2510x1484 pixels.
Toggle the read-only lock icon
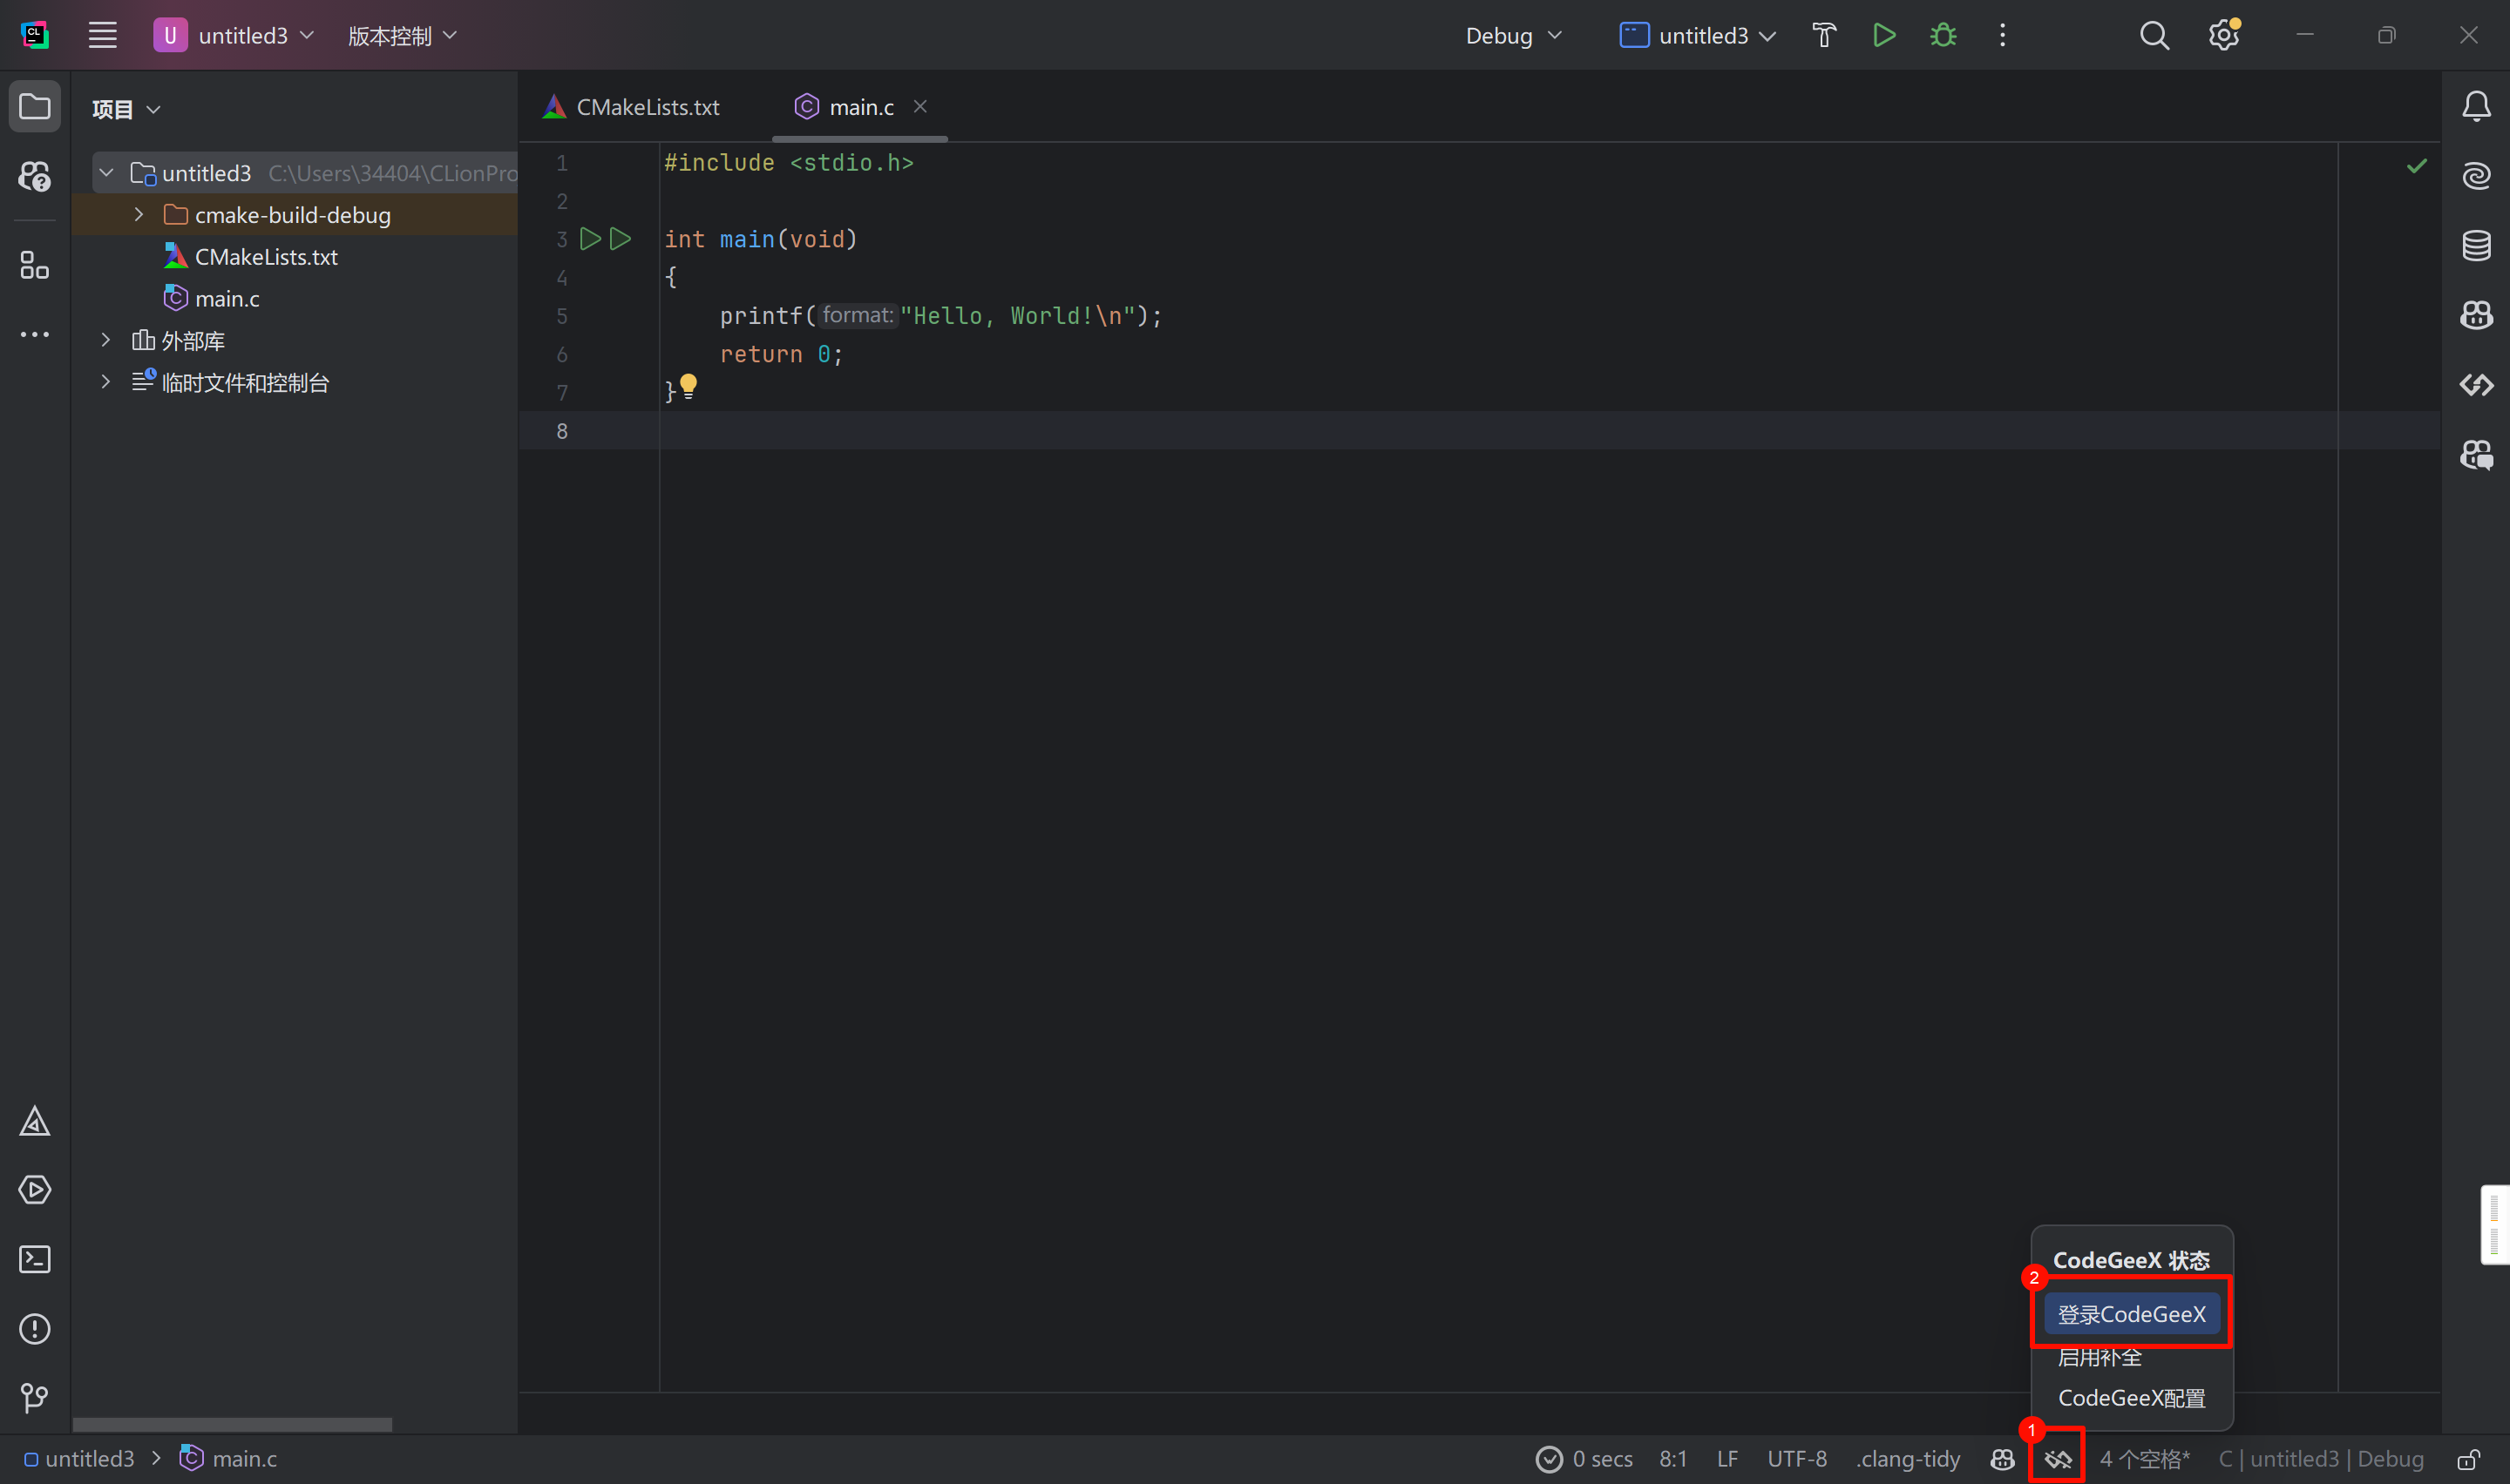(x=2468, y=1459)
